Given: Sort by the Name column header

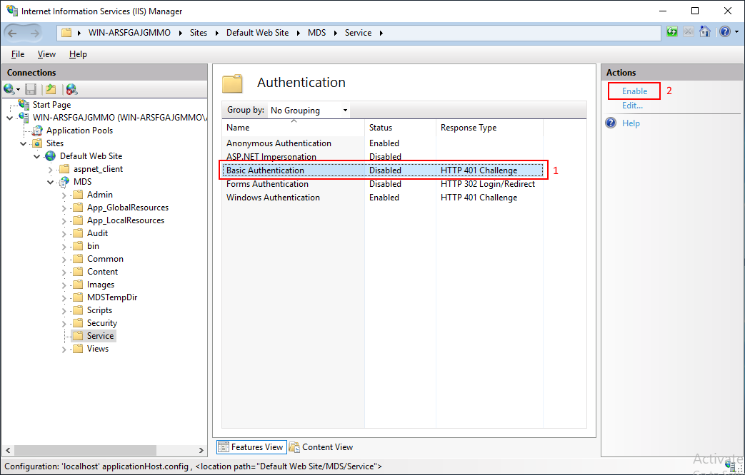Looking at the screenshot, I should click(x=293, y=128).
